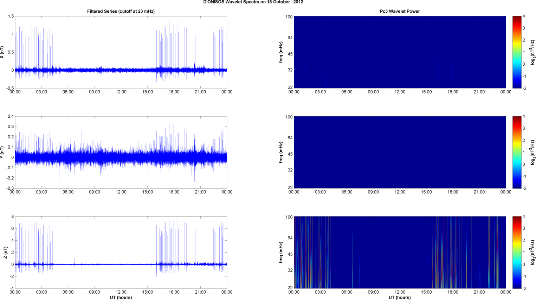
Task: Click the '-4' tick on the Z (nT) axis
Action: (x=11, y=288)
